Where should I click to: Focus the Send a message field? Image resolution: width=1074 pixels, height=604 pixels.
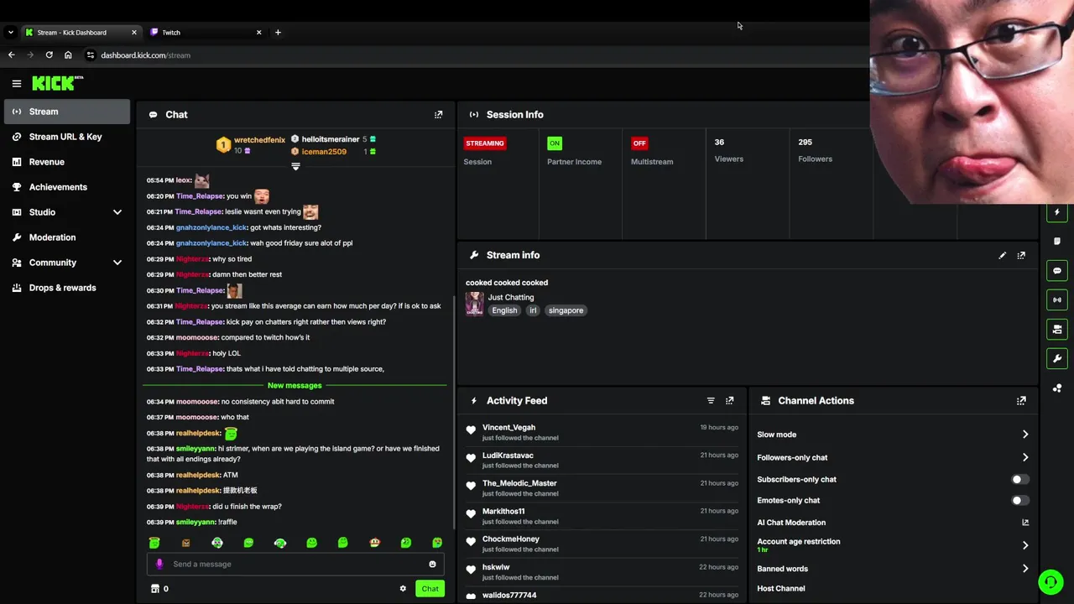tap(295, 565)
